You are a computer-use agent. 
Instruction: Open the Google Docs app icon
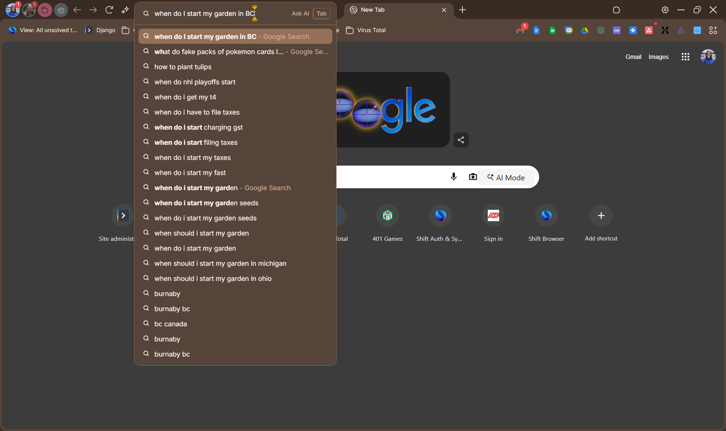[537, 30]
